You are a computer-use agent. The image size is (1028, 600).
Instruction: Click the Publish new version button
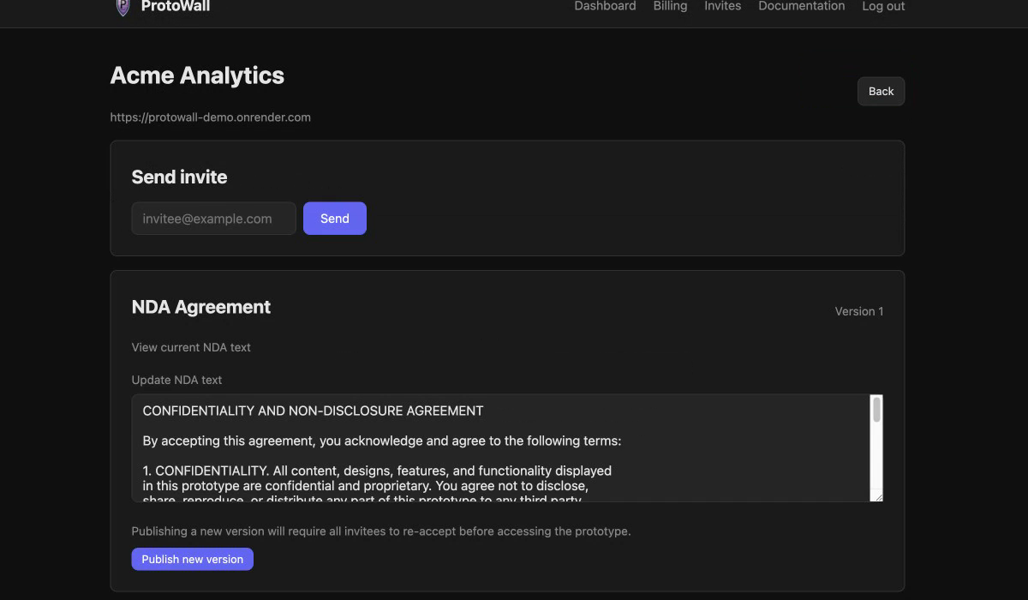(x=192, y=559)
